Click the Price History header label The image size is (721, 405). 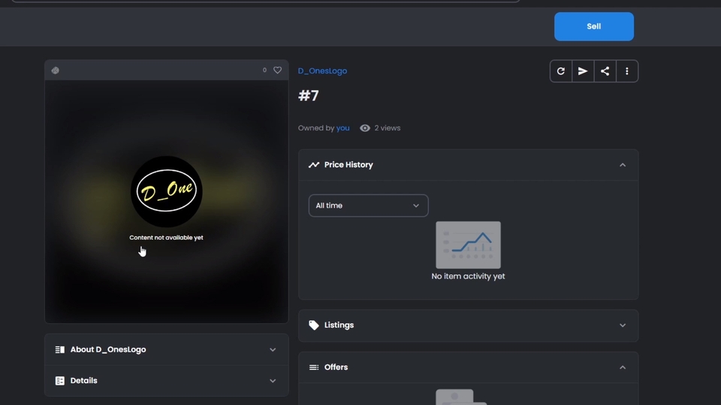coord(348,165)
